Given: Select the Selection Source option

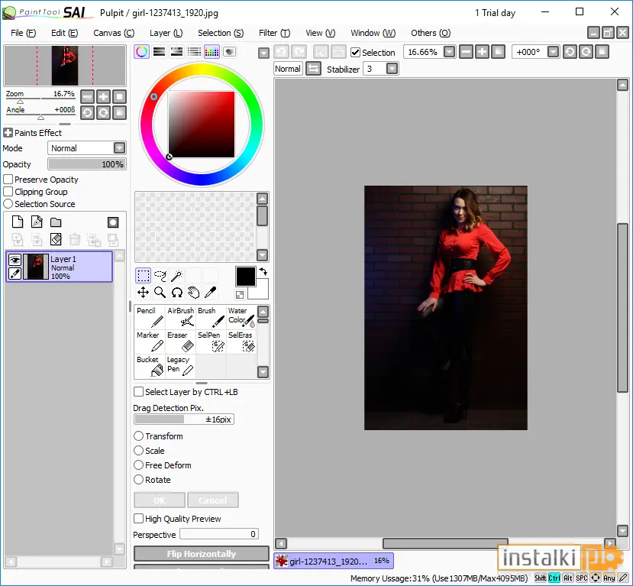Looking at the screenshot, I should tap(8, 204).
